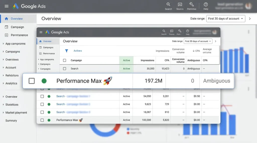
Task: Open inner window Date range dropdown
Action: pyautogui.click(x=198, y=41)
